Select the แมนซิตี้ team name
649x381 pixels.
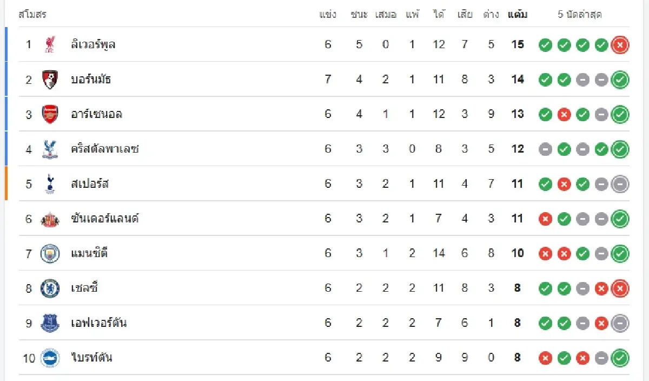[90, 253]
